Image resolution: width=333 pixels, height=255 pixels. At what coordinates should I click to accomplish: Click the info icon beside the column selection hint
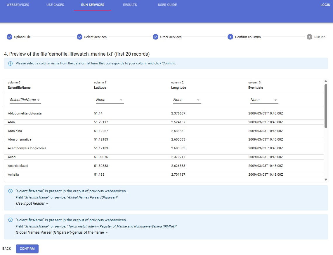(11, 64)
